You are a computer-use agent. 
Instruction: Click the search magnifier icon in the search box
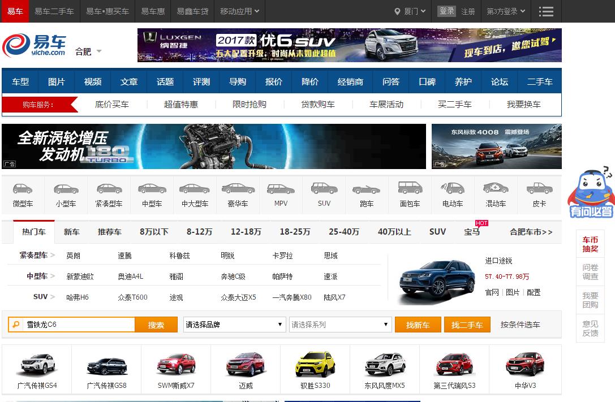pyautogui.click(x=16, y=325)
